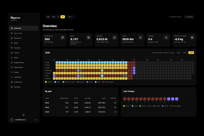Click the Updated 25s ago status

point(175,17)
